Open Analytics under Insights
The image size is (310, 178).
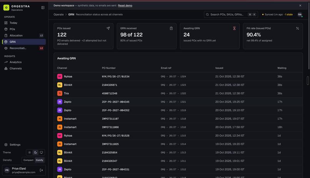point(24,62)
